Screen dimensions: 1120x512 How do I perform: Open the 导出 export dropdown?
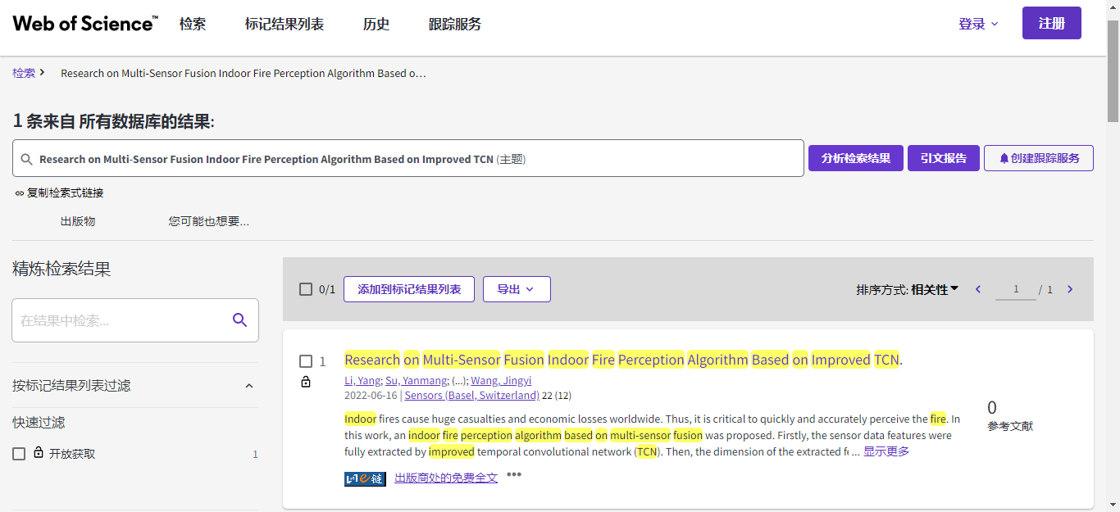(x=516, y=289)
